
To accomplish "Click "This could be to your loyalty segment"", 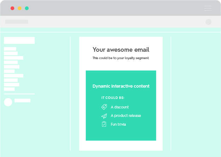I will [x=121, y=58].
